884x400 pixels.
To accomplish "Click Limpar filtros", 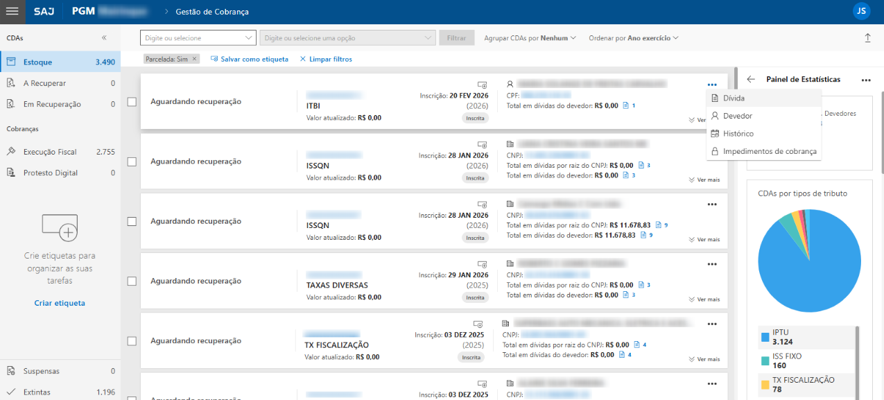I will coord(326,59).
